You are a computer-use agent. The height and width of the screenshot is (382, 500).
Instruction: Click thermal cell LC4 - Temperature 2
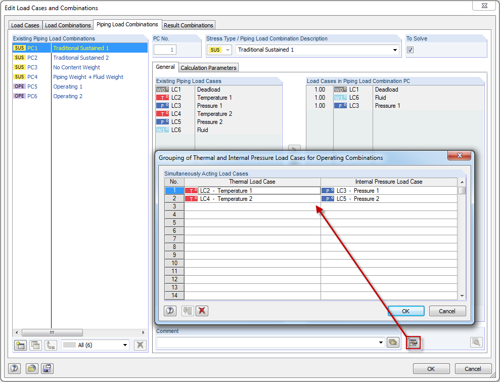coord(253,198)
